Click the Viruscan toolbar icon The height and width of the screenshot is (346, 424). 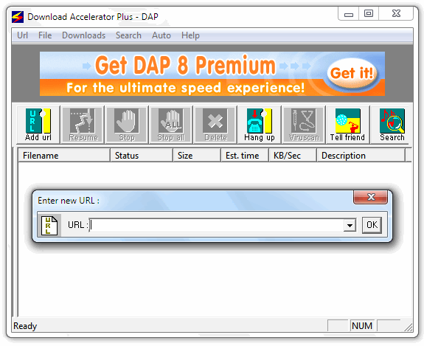point(304,125)
